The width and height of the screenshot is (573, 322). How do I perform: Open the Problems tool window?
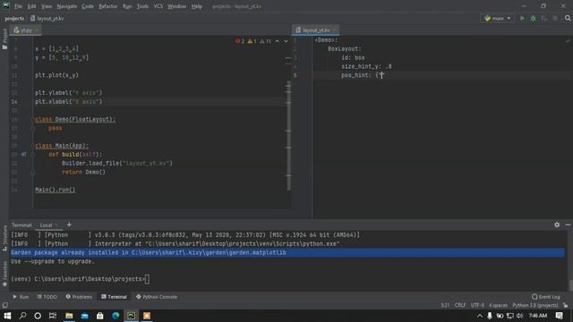(x=79, y=297)
